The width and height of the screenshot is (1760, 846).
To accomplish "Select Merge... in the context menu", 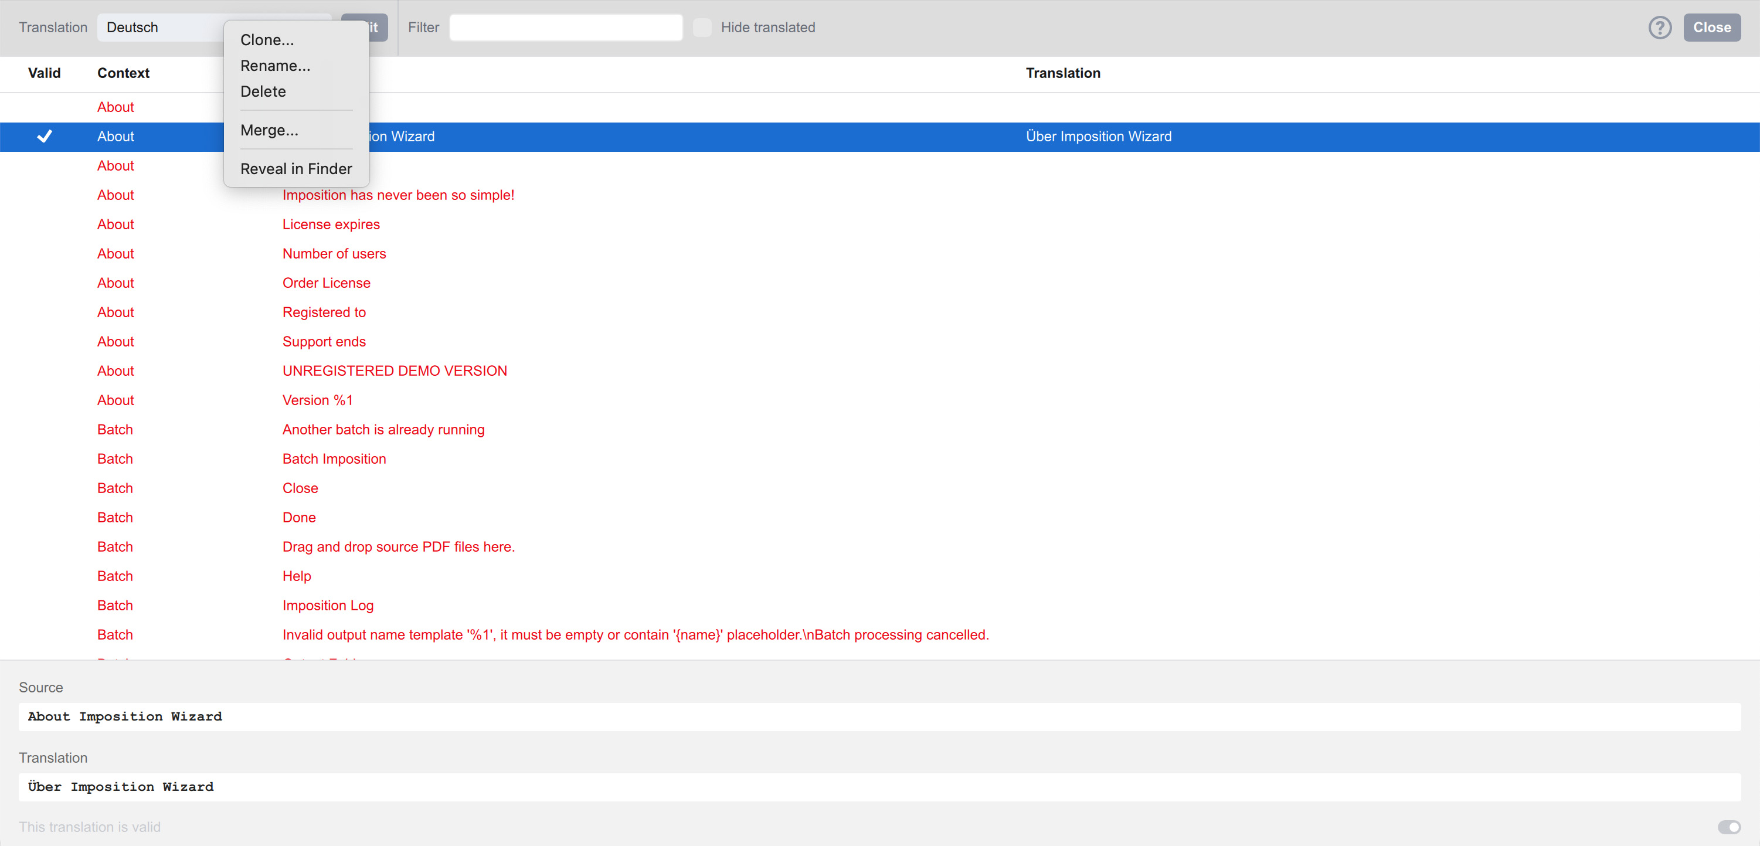I will point(269,130).
